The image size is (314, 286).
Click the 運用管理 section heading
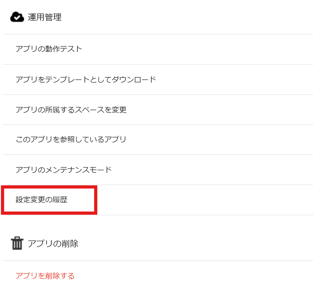(45, 17)
